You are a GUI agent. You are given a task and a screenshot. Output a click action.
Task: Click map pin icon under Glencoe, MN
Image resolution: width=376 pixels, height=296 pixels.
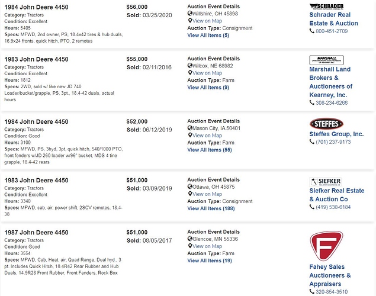pyautogui.click(x=189, y=246)
